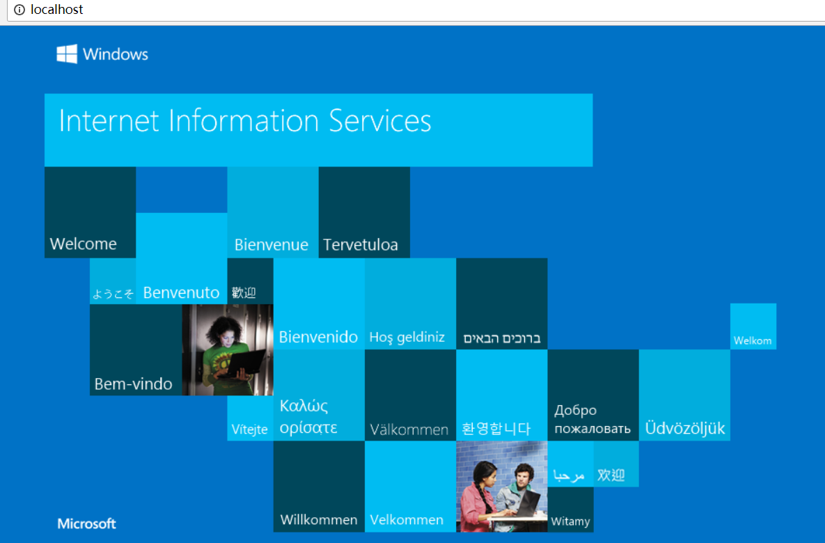Viewport: 825px width, 543px height.
Task: Select the small Welkom tile
Action: [753, 326]
